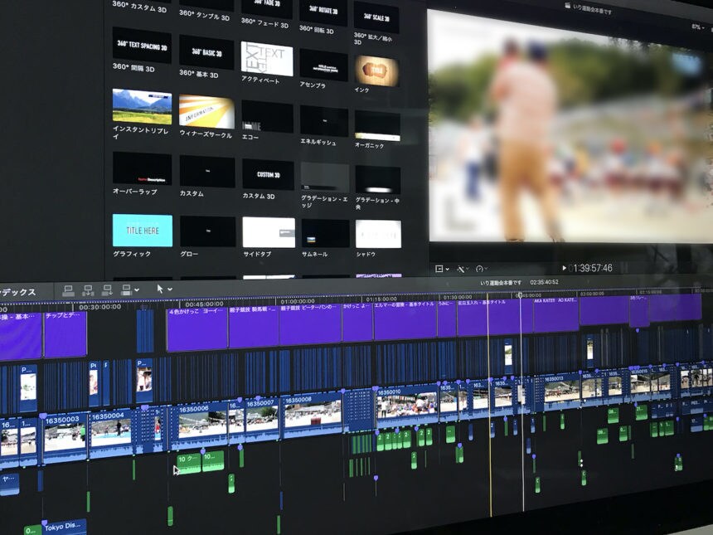Image resolution: width=713 pixels, height=535 pixels.
Task: Click the 00:45:00:00 mark on the ruler
Action: 204,304
